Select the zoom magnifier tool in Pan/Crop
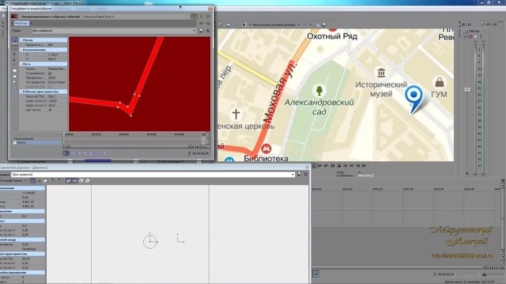The image size is (506, 284). 15,82
